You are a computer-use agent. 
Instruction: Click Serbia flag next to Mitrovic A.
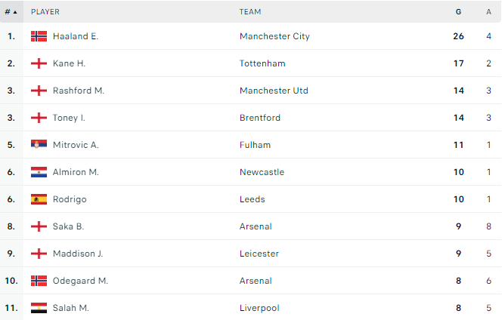(39, 145)
